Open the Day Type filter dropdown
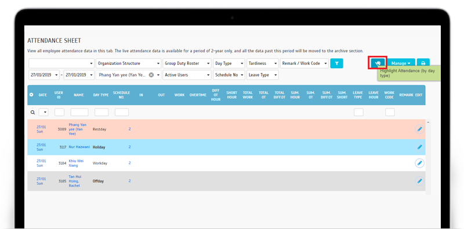Image resolution: width=464 pixels, height=229 pixels. 229,63
